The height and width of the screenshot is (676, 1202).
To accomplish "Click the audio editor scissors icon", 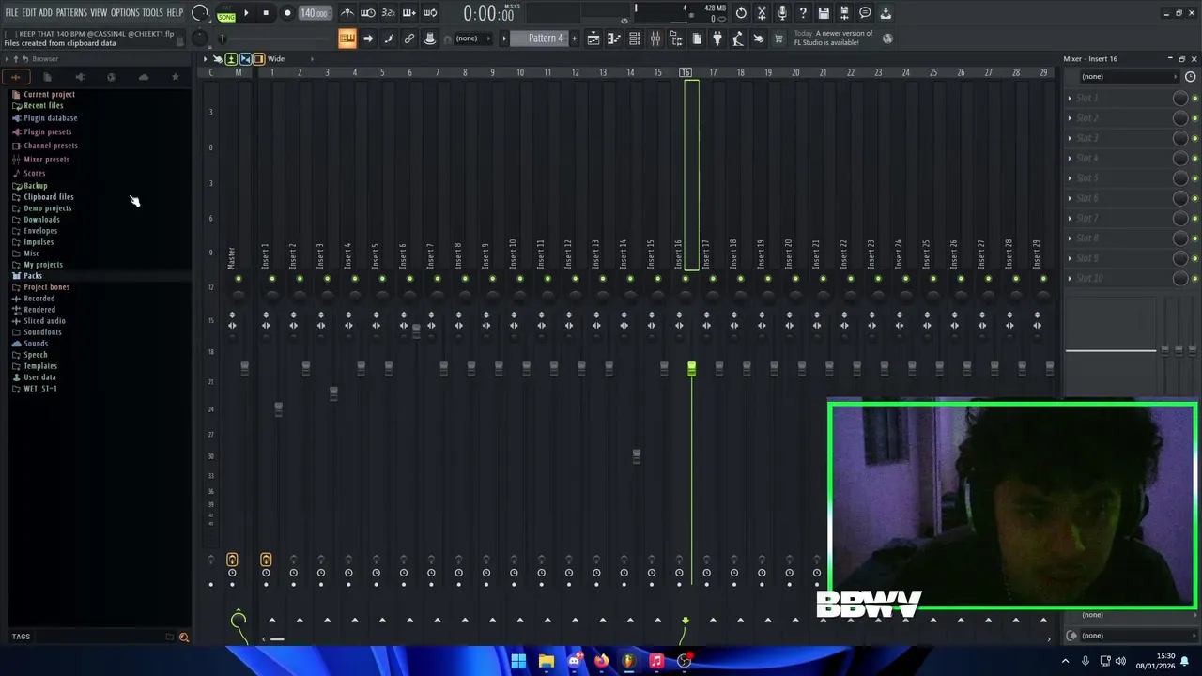I will click(x=762, y=13).
